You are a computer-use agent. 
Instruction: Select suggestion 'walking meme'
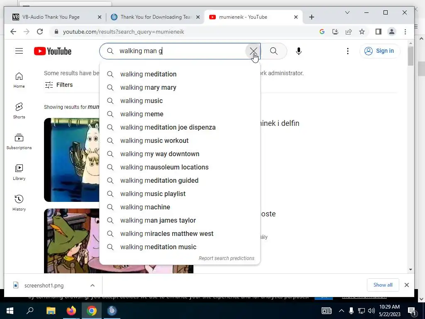[x=180, y=114]
